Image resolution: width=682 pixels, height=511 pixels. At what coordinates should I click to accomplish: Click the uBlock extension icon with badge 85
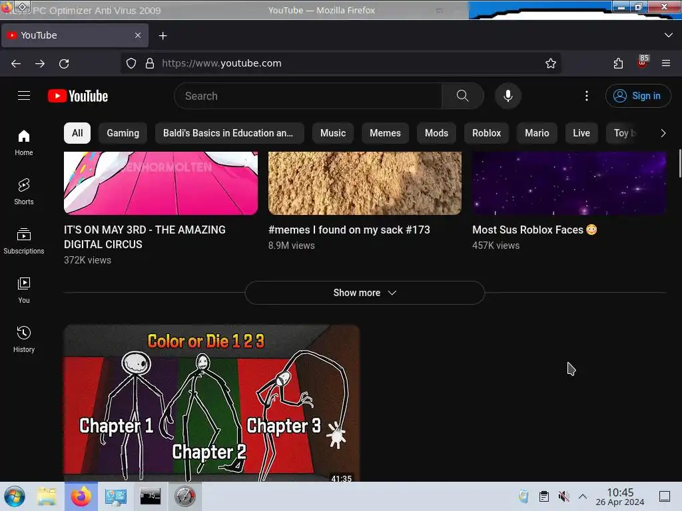click(x=643, y=62)
